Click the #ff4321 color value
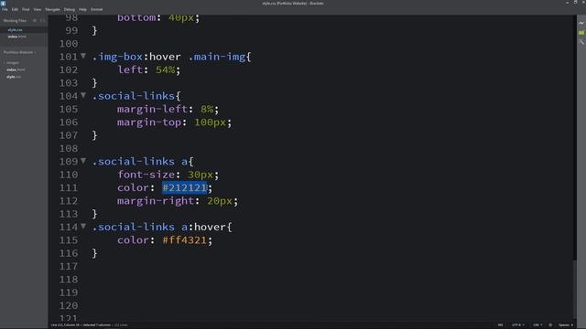 pyautogui.click(x=185, y=239)
